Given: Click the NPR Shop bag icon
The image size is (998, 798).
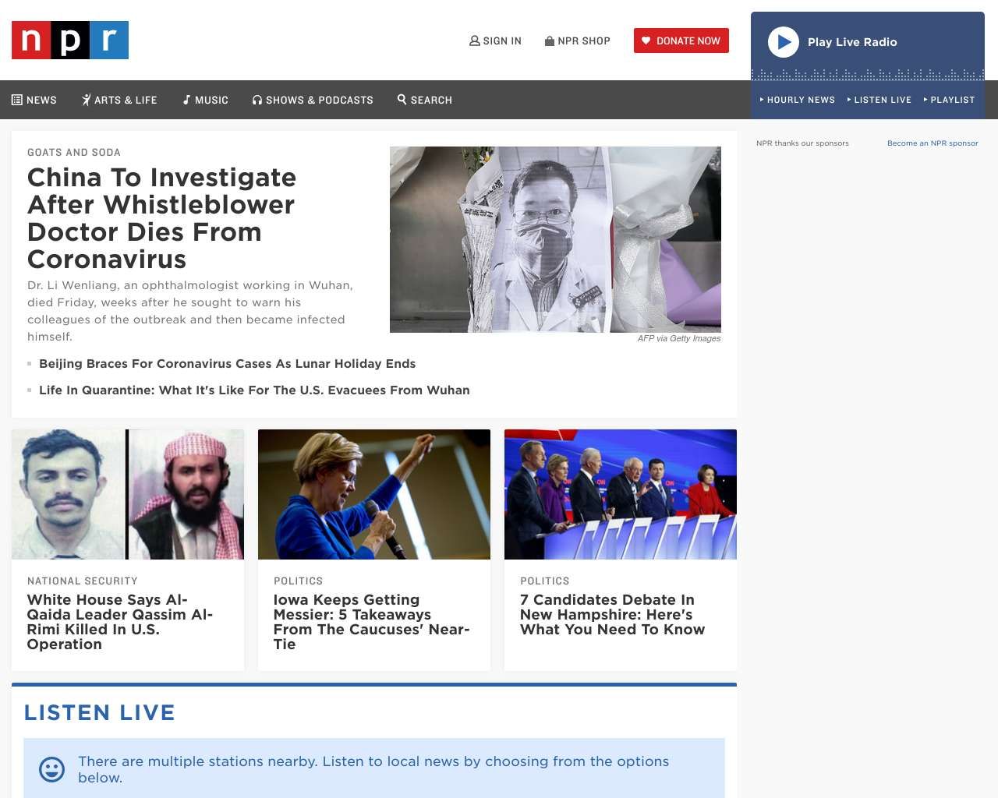Looking at the screenshot, I should (x=550, y=41).
